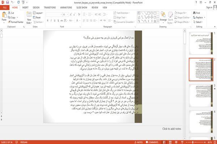Select slide 3 thumbnail

[201, 96]
